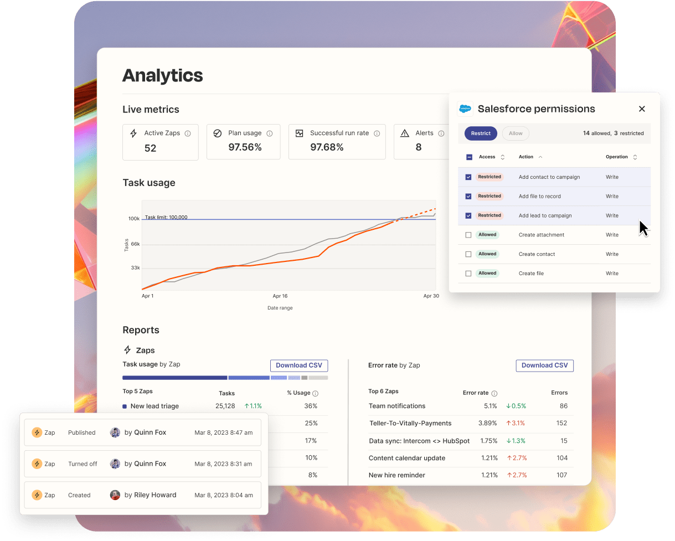Sort by the Access column arrows

coord(503,157)
